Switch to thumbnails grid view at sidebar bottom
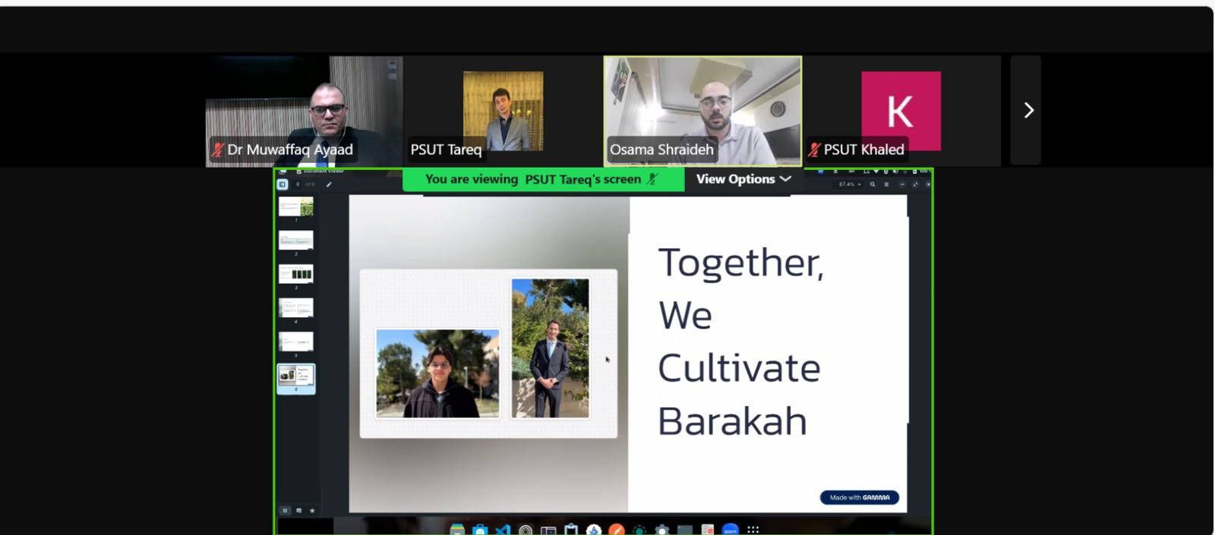Screen dimensions: 1215x535 [285, 511]
